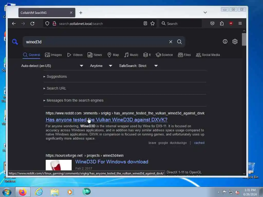Open SearXNG preferences gear icon
263x197 pixels.
[x=235, y=41]
